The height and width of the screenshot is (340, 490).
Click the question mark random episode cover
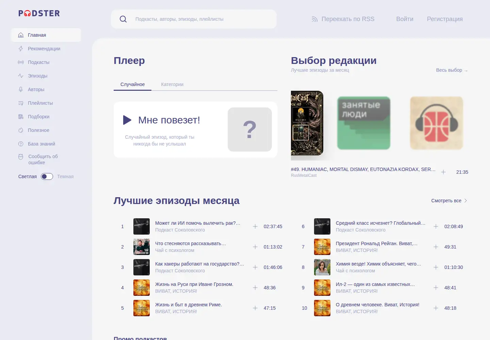click(x=250, y=130)
